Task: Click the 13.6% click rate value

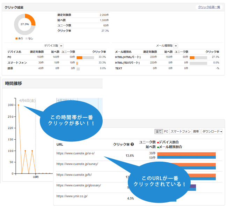Action: click(130, 156)
